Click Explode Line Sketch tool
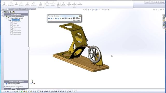Screen dimensions: 166x93 tap(74, 5)
